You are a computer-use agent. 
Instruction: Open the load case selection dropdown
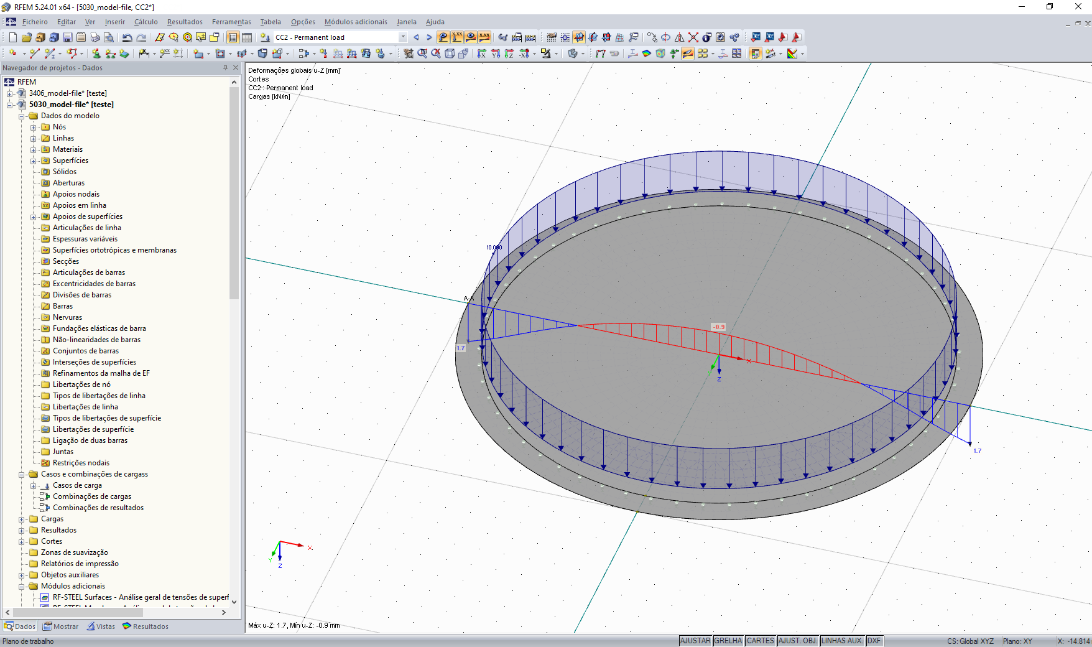(403, 37)
